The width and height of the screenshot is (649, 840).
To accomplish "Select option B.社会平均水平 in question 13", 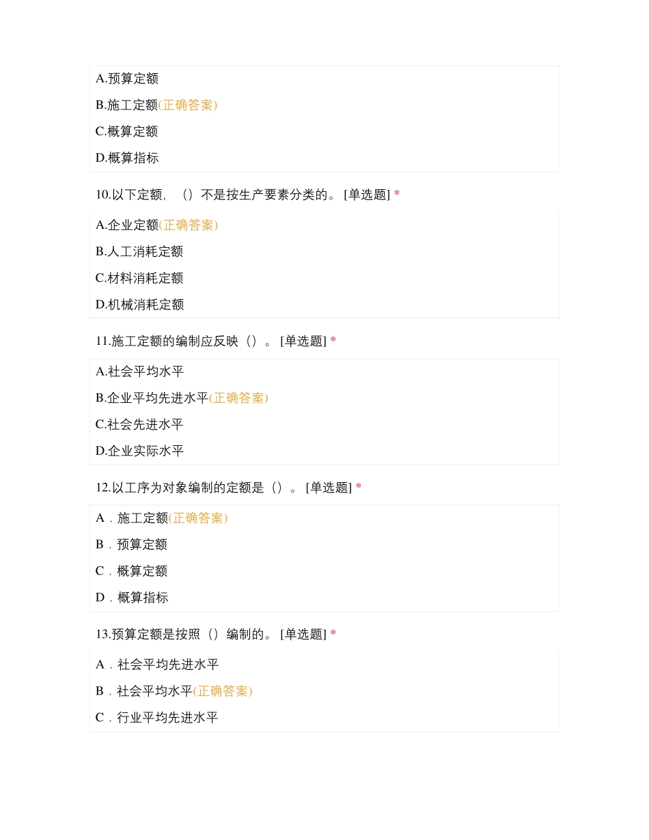I will 144,691.
